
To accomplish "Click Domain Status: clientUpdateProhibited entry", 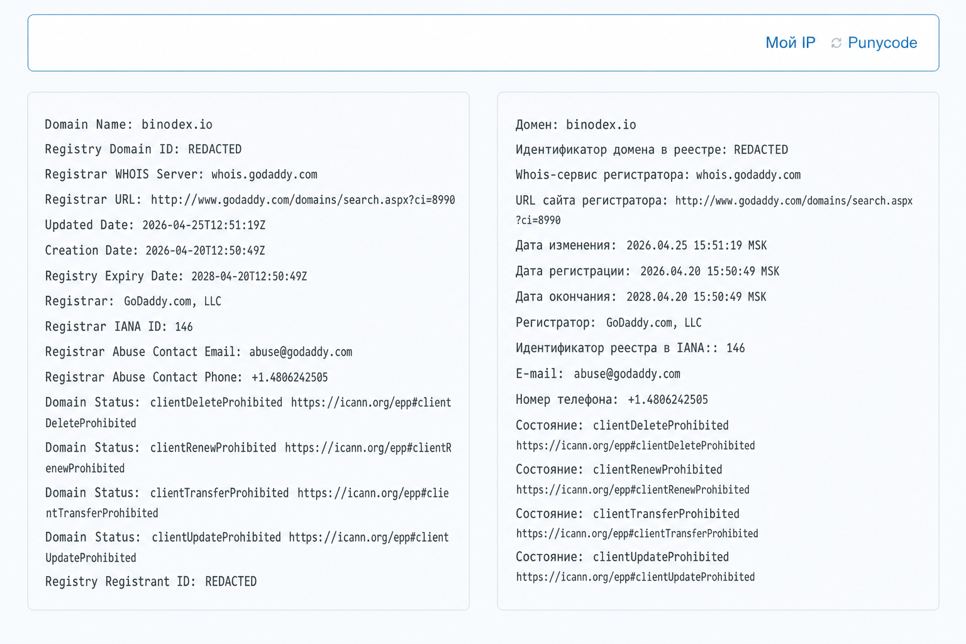I will [x=247, y=547].
